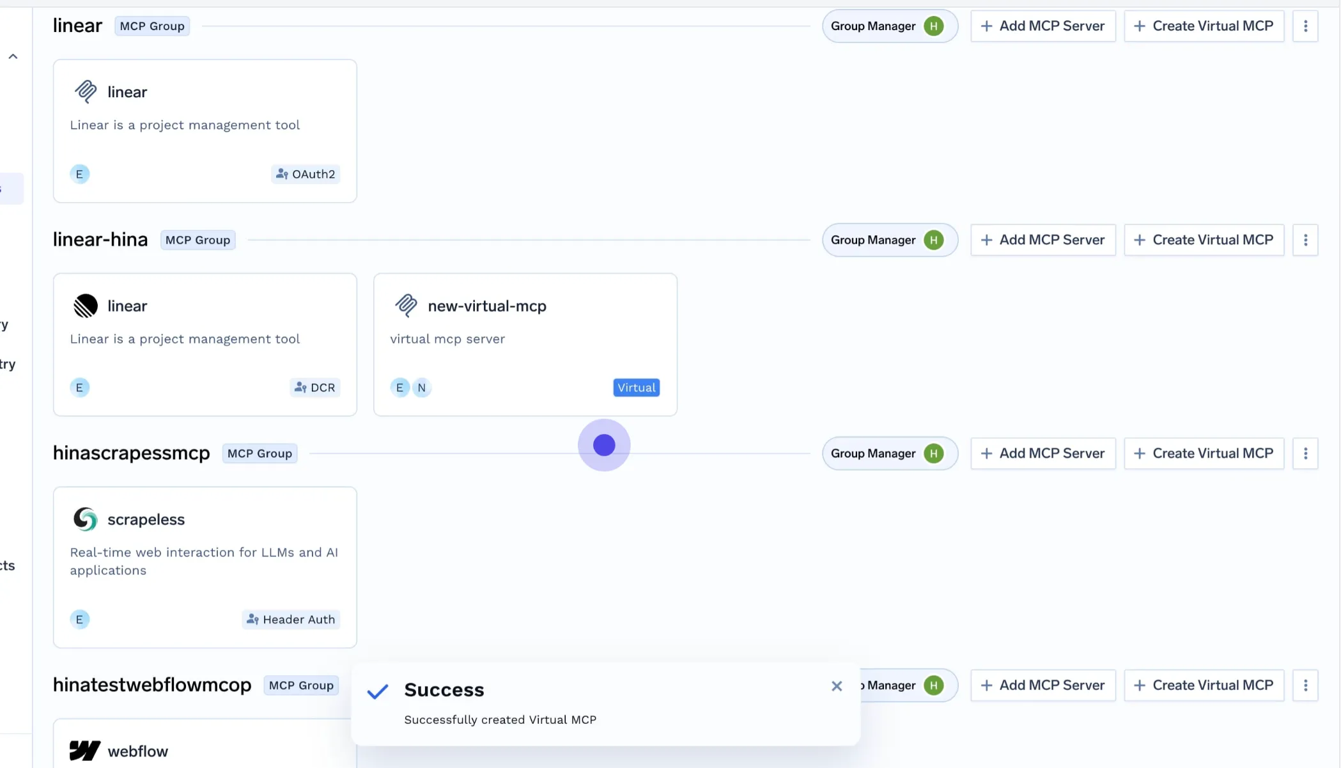The width and height of the screenshot is (1341, 768).
Task: Open the three-dot menu for linear group
Action: (x=1305, y=26)
